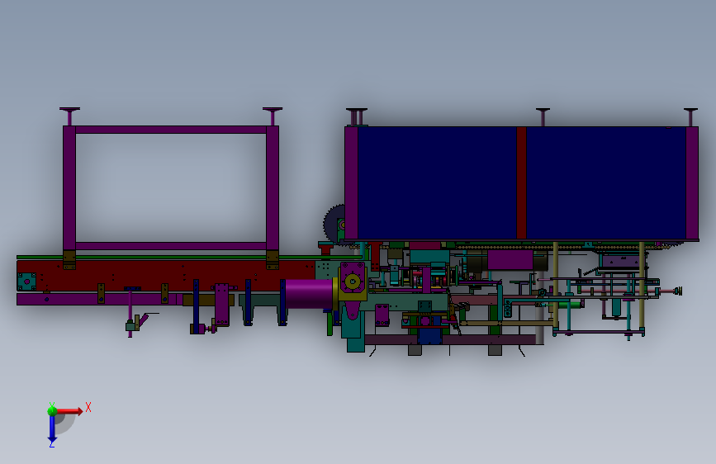Click the red X axis arrow of the triad
Image resolution: width=716 pixels, height=464 pixels.
point(69,411)
